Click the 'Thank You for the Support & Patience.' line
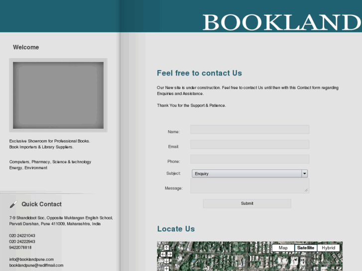Viewport: 362px width, 271px height. click(x=191, y=105)
